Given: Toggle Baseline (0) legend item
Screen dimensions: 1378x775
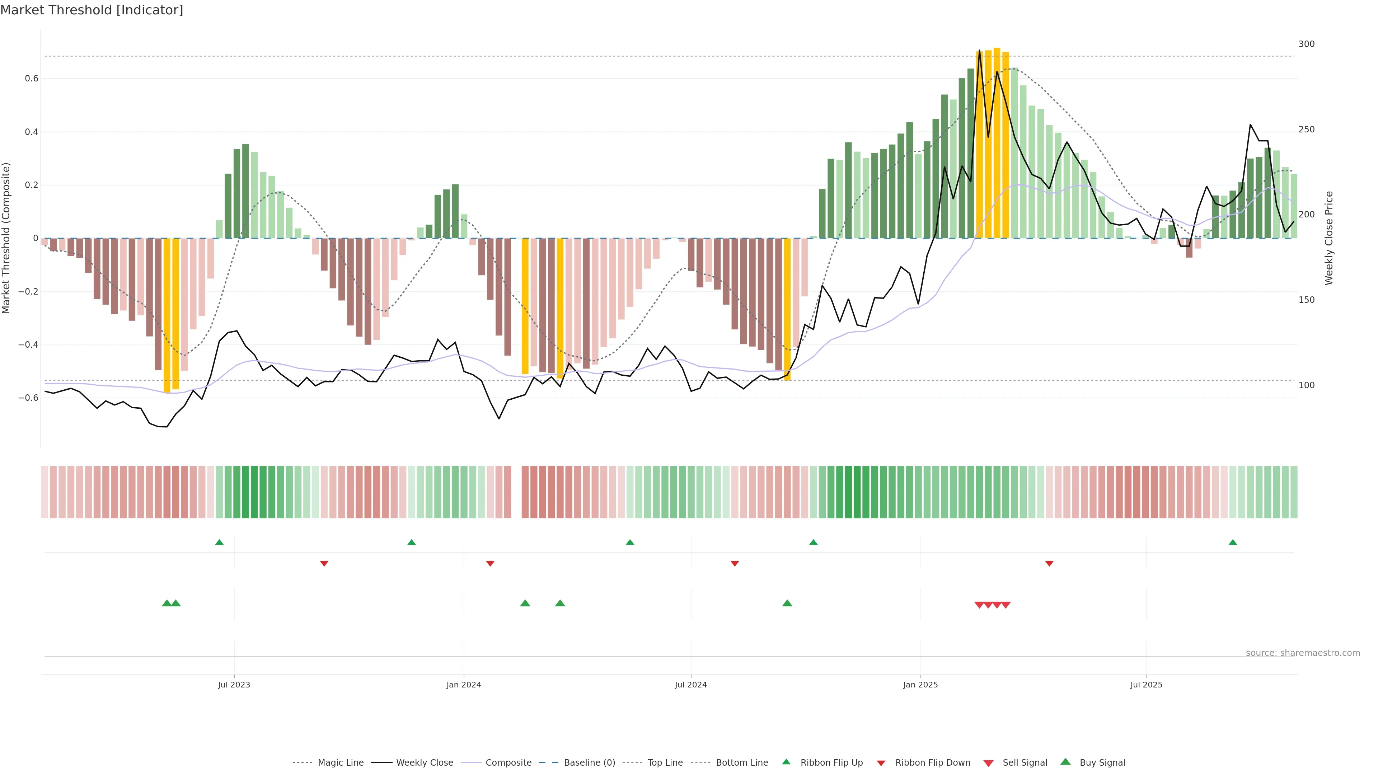Looking at the screenshot, I should (x=590, y=763).
